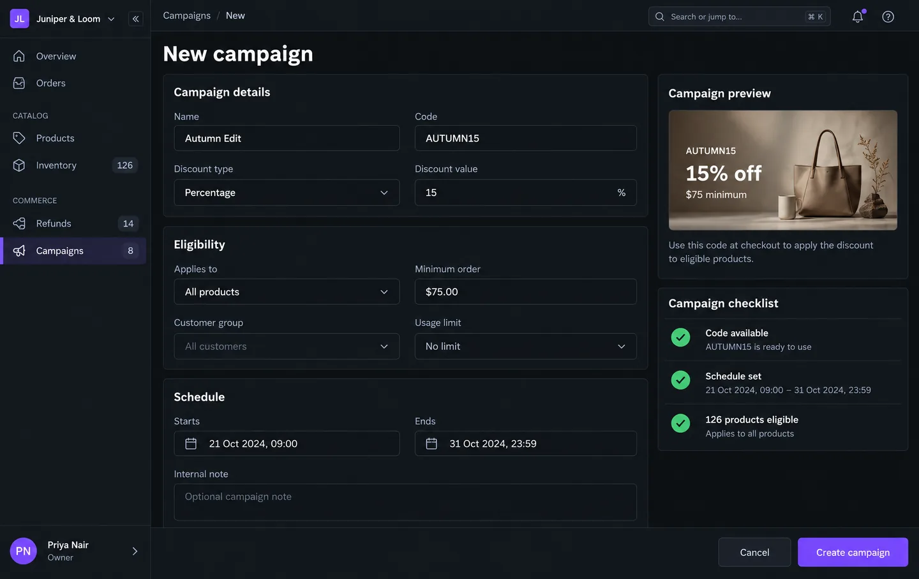Click the Ends date field value
The width and height of the screenshot is (919, 579).
tap(493, 444)
